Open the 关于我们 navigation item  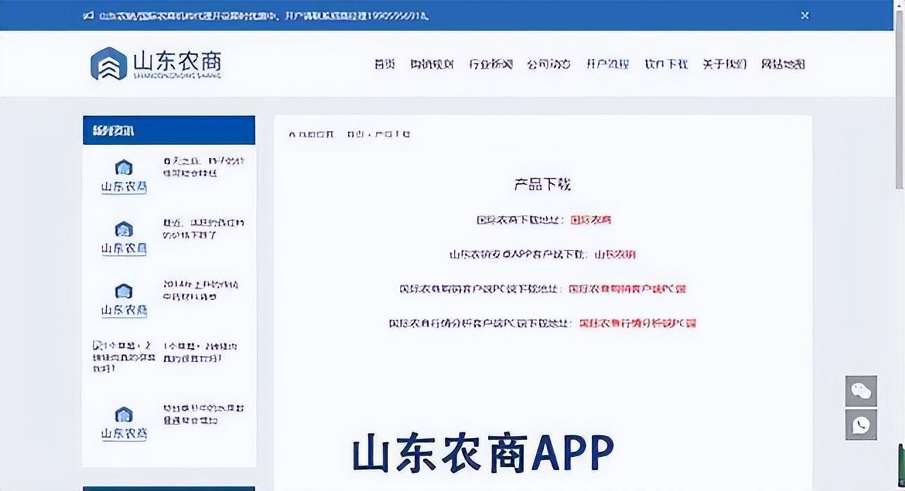click(x=725, y=64)
